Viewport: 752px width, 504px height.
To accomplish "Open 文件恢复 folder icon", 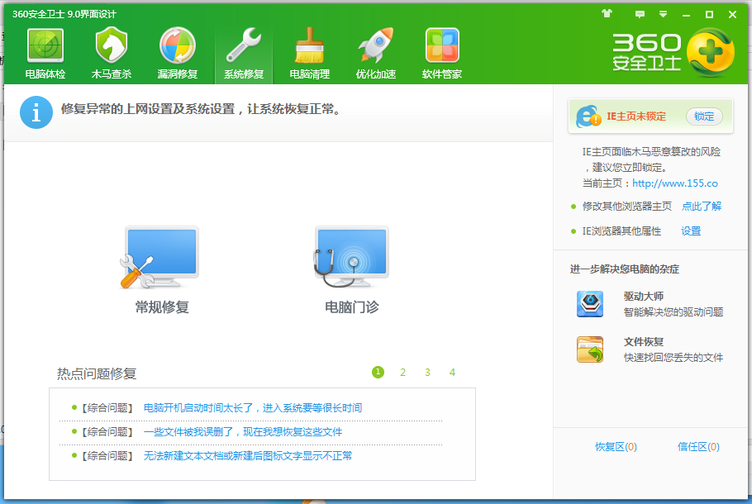I will (590, 349).
